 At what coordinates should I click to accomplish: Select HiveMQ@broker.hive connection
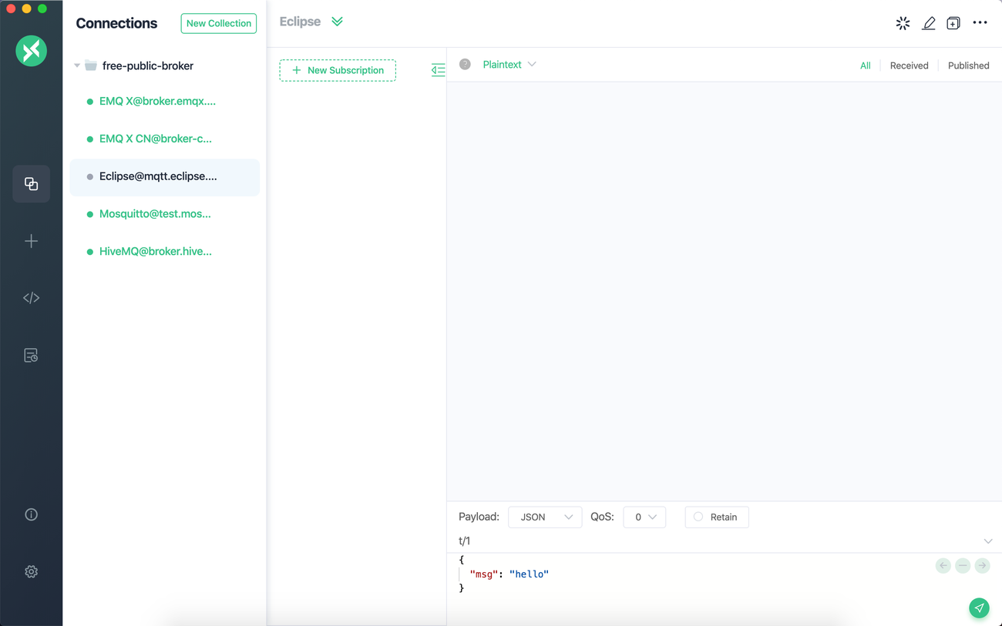(164, 252)
